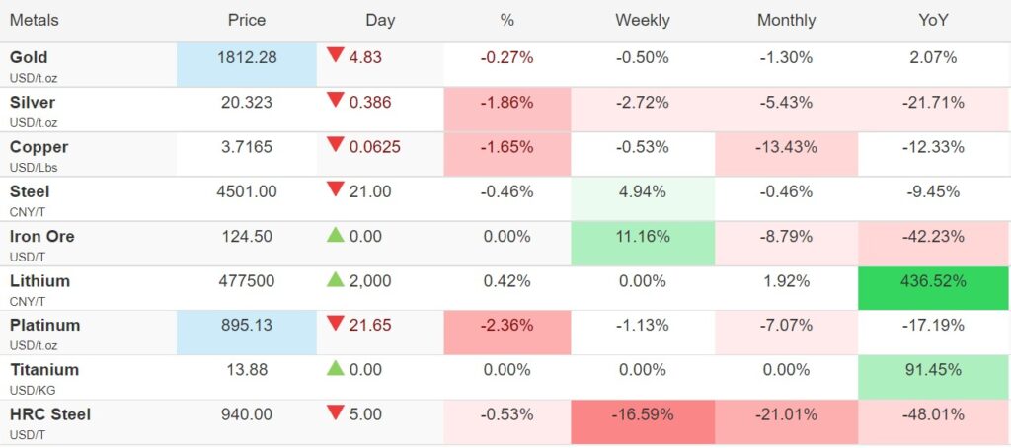Open the HRC Steel commodity link
Screen dimensions: 1011x448
[x=49, y=414]
